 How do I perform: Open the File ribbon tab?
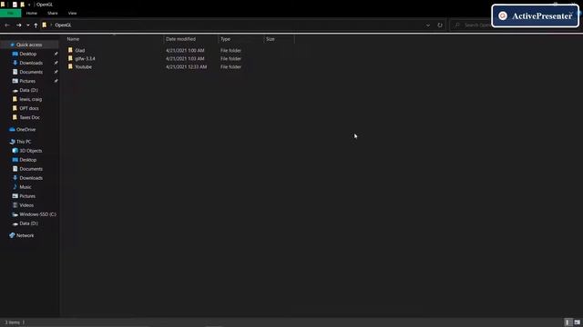[x=10, y=14]
